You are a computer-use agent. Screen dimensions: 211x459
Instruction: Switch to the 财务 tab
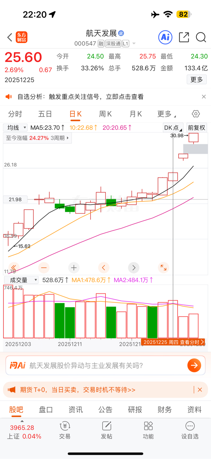[x=165, y=410]
